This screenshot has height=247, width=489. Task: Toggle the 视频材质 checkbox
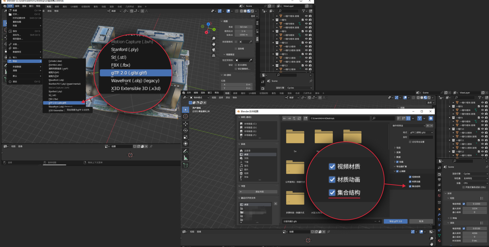coord(410,177)
